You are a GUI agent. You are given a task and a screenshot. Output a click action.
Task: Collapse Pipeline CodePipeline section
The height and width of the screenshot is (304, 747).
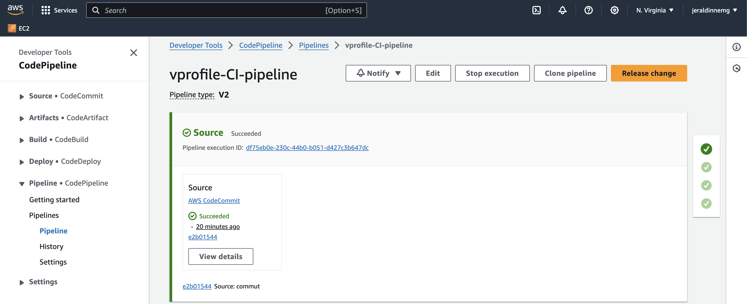point(22,184)
